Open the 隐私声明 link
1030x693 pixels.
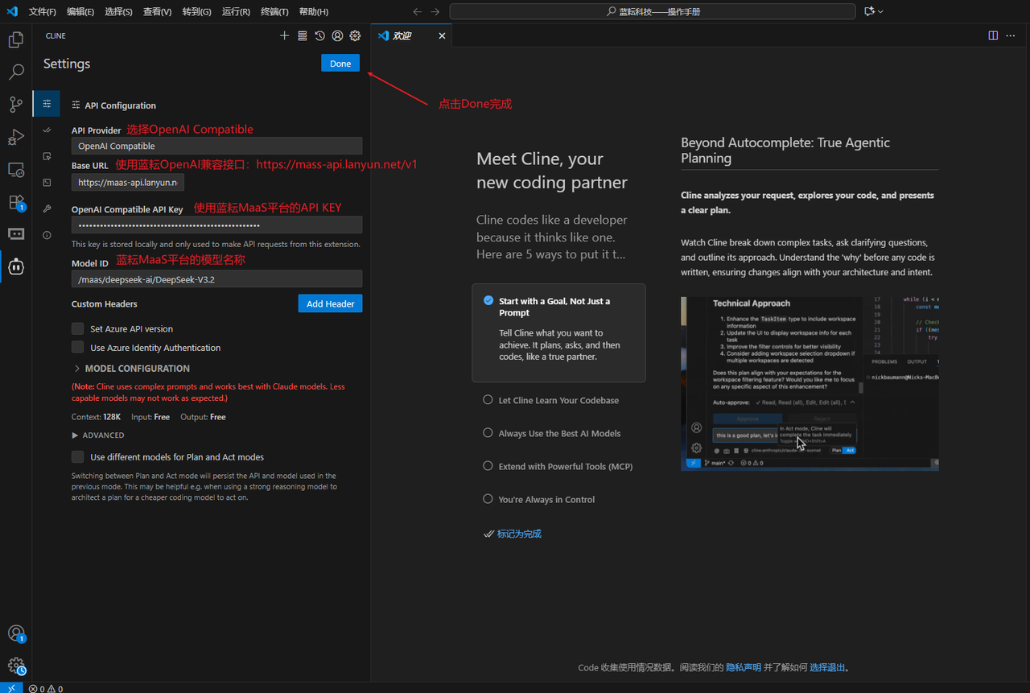(x=744, y=667)
